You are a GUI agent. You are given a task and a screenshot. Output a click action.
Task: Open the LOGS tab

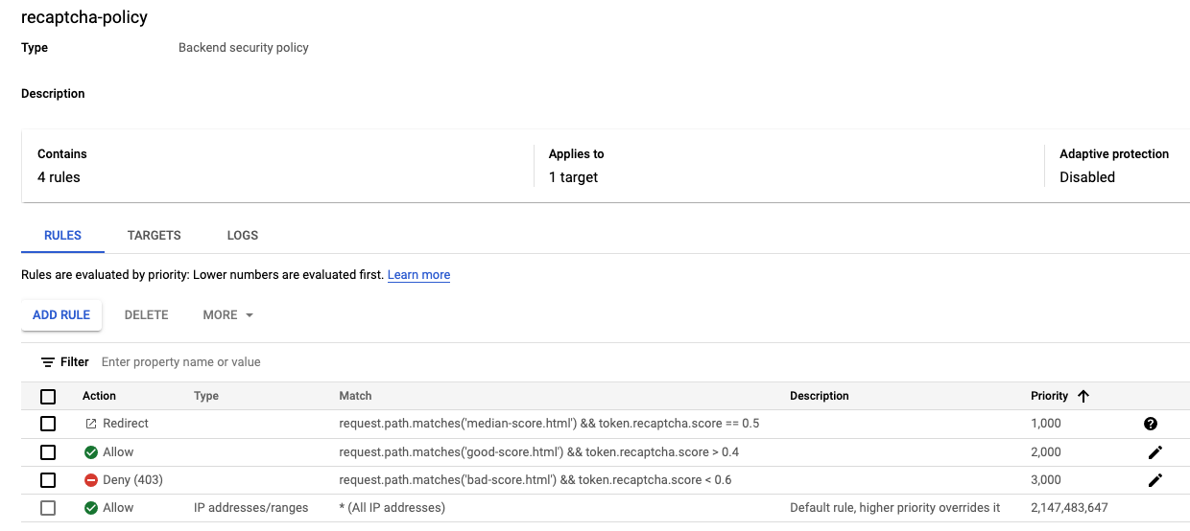(243, 235)
